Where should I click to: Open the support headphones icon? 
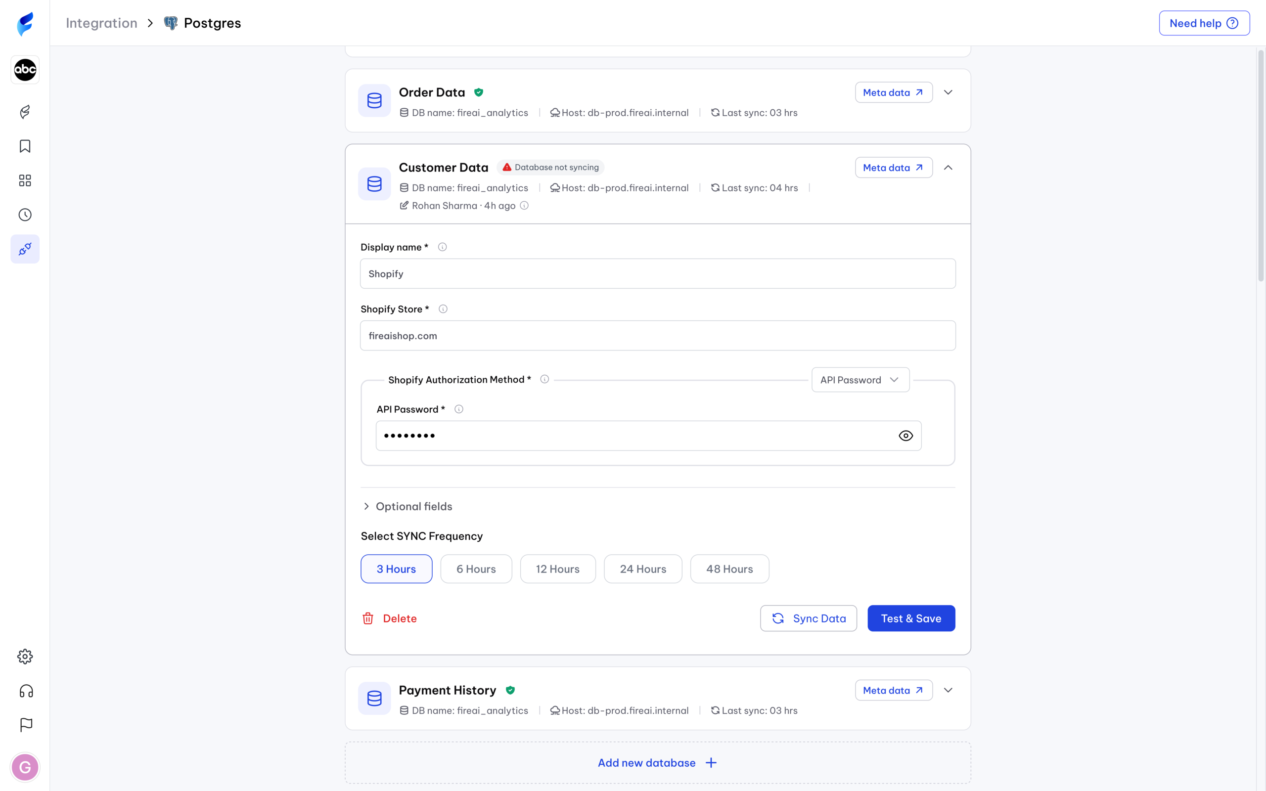coord(26,691)
